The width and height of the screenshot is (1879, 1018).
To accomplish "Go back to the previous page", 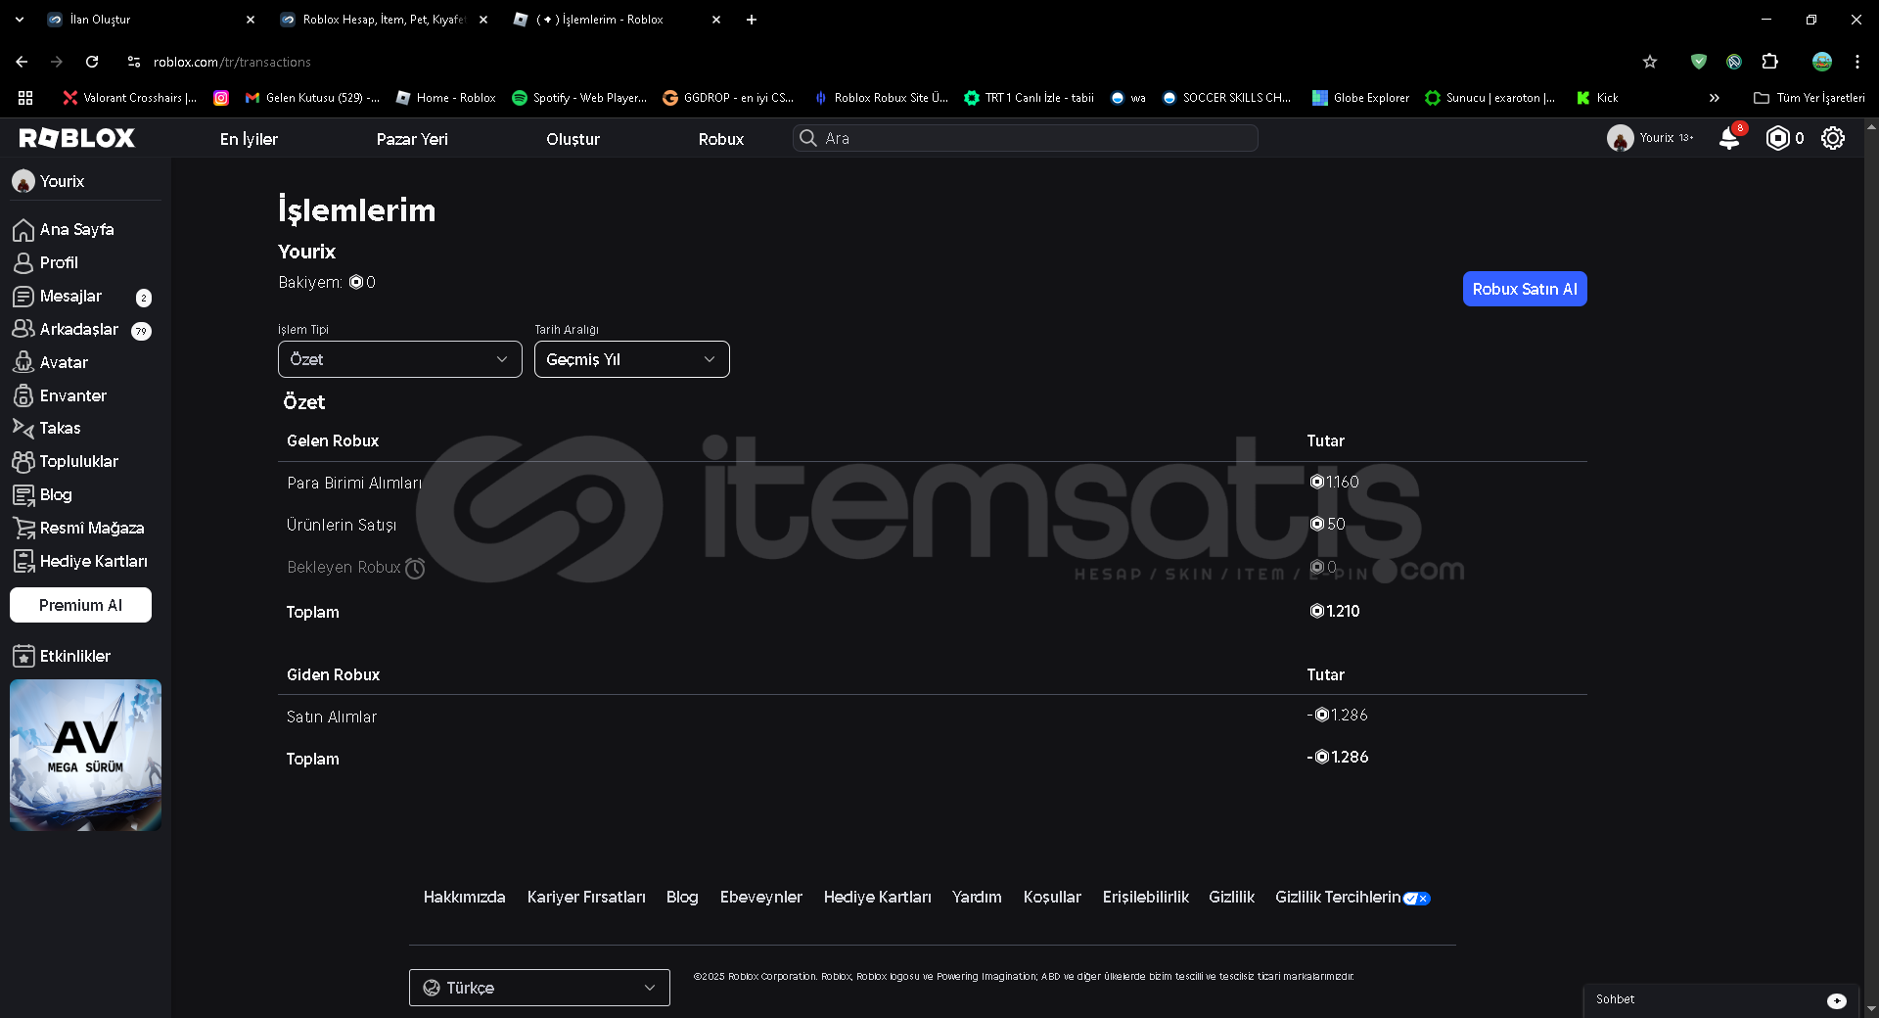I will (22, 62).
